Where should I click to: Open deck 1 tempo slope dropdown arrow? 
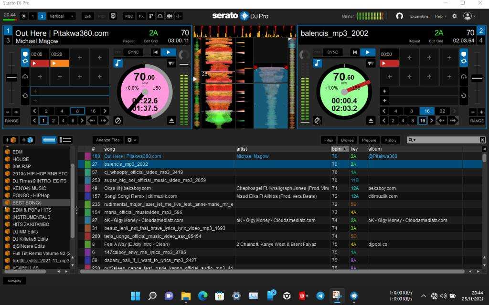(x=171, y=63)
